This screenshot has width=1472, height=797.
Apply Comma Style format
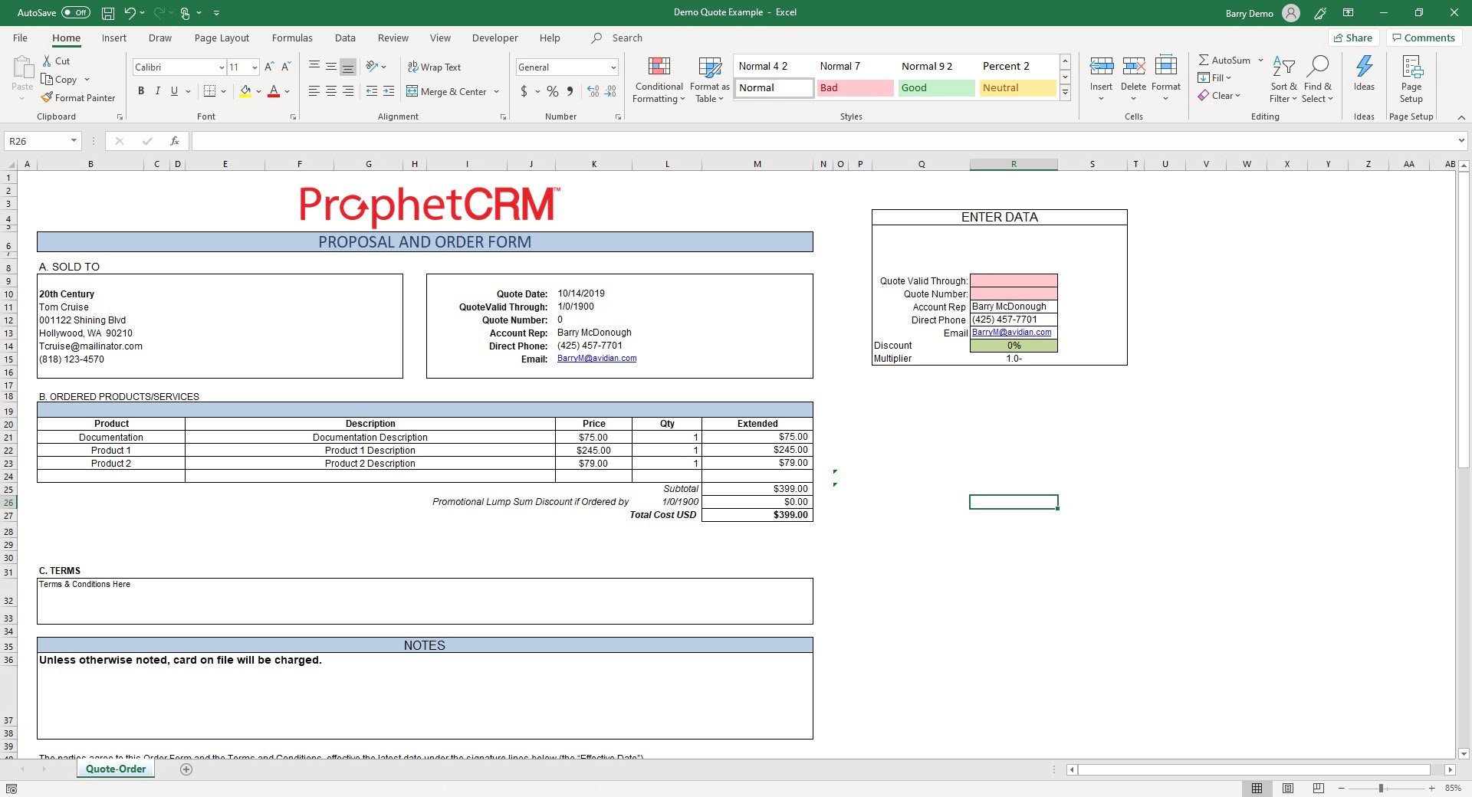[570, 91]
